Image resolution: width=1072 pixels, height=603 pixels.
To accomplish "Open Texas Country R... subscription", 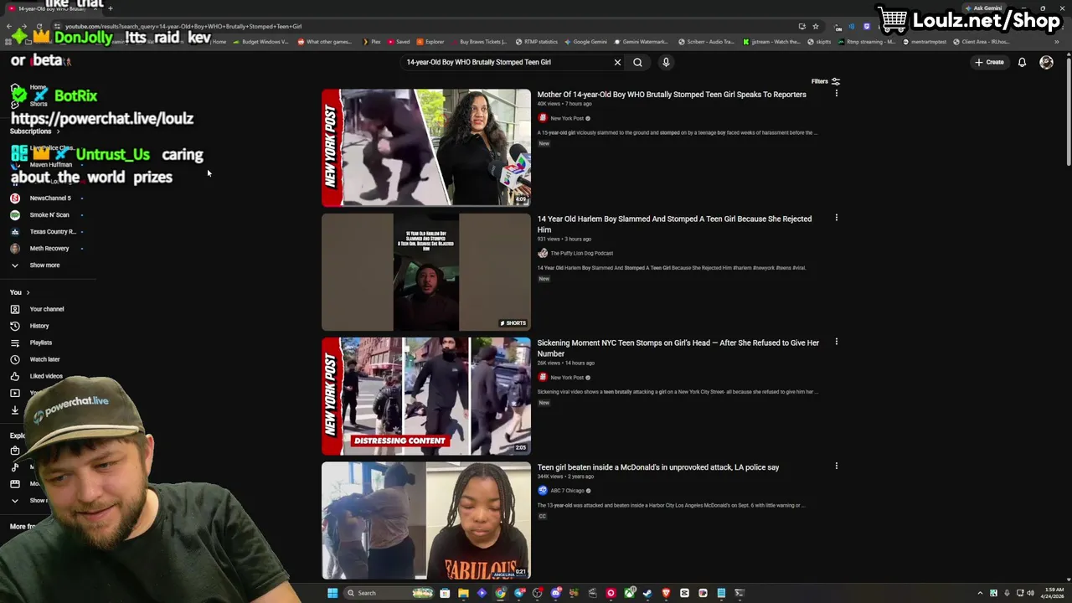I will pos(52,232).
